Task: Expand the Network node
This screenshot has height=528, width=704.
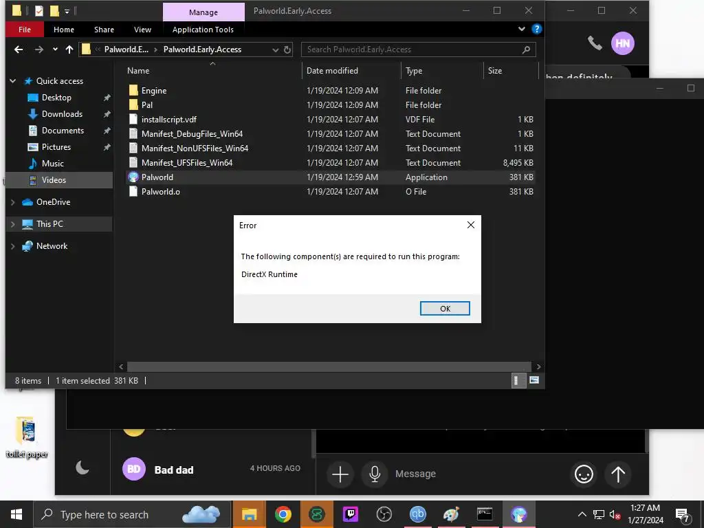Action: [13, 246]
